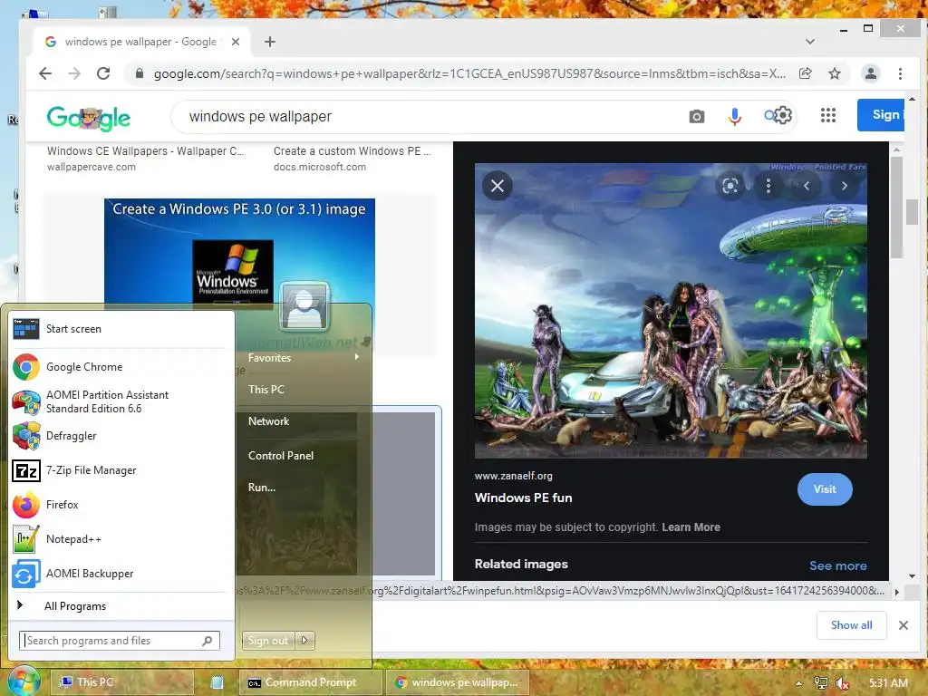This screenshot has height=696, width=928.
Task: Expand the Favorites submenu
Action: coord(304,357)
